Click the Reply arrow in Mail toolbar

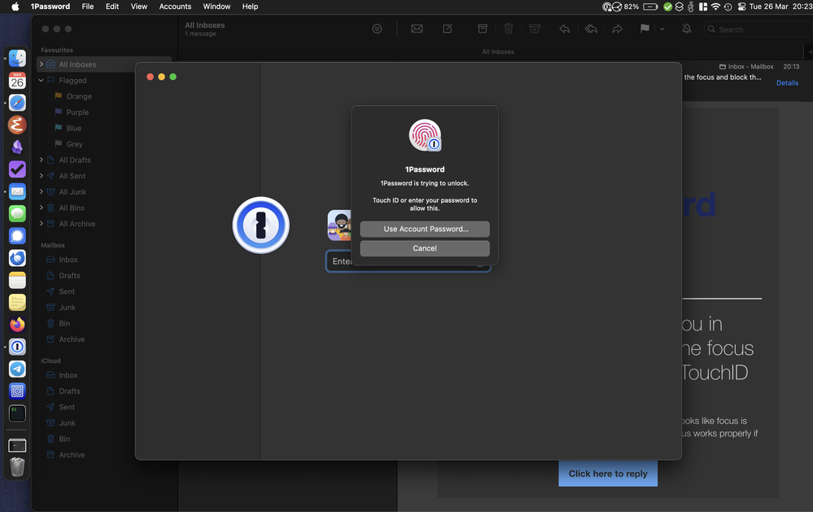click(564, 29)
